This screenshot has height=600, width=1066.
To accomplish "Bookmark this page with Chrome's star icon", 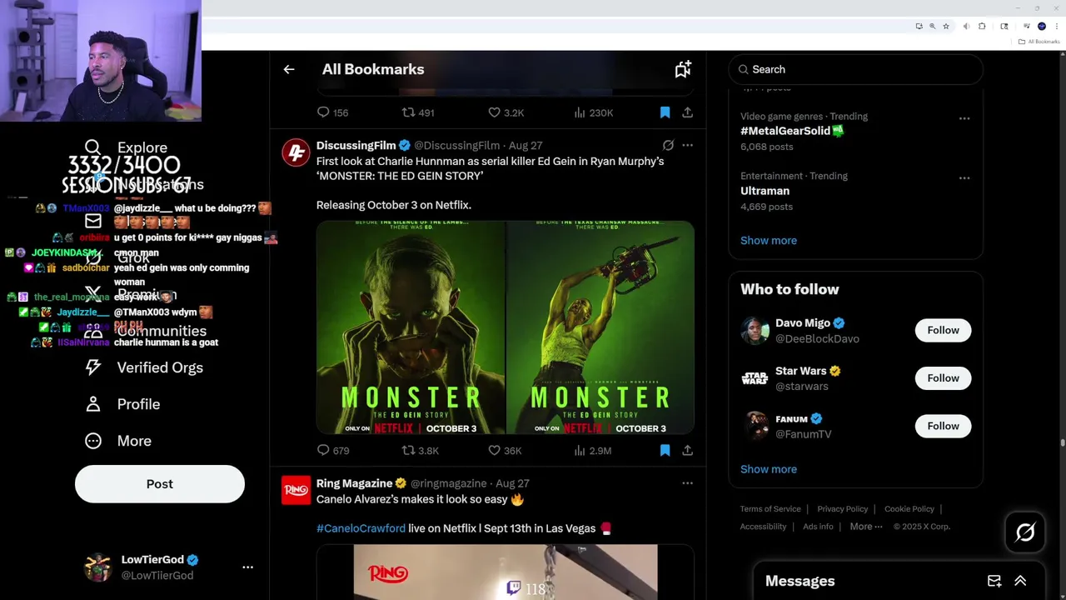I will point(945,27).
